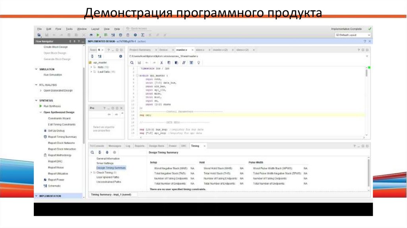407x228 pixels.
Task: Click Edit Timing Constraints
Action: pyautogui.click(x=62, y=124)
